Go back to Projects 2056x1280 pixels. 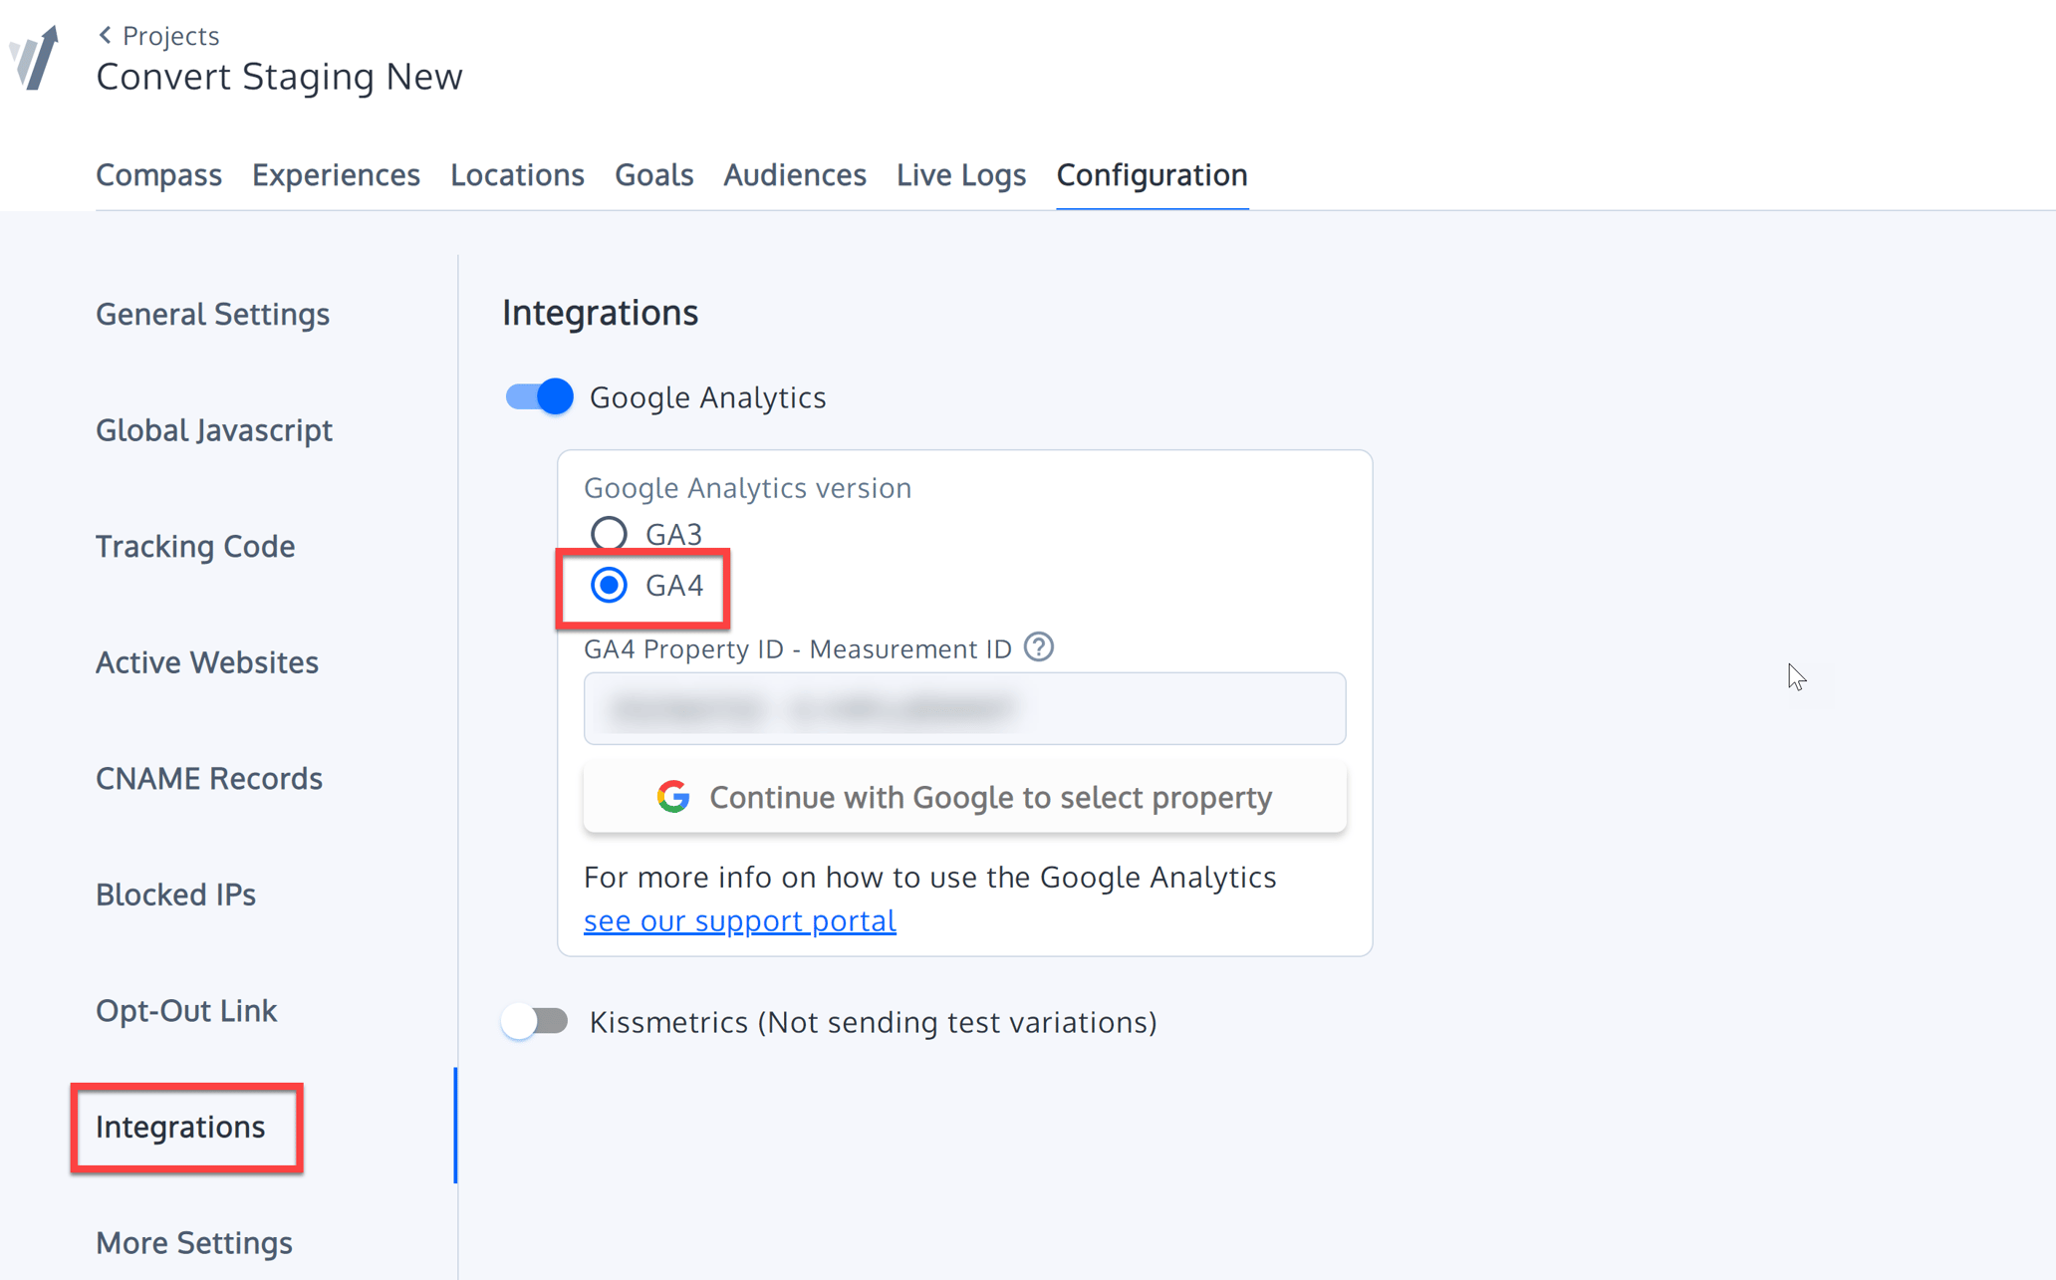click(169, 34)
